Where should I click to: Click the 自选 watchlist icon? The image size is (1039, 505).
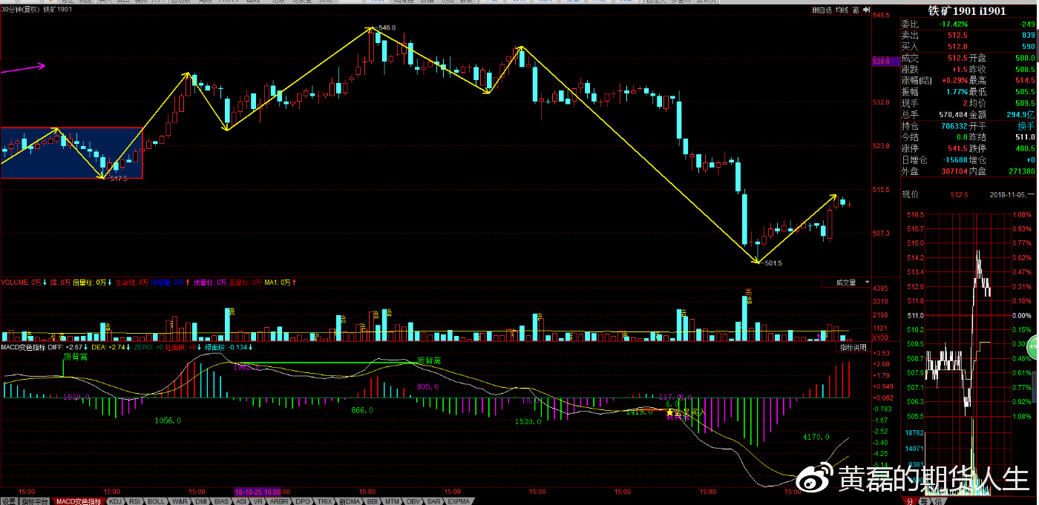pos(821,10)
